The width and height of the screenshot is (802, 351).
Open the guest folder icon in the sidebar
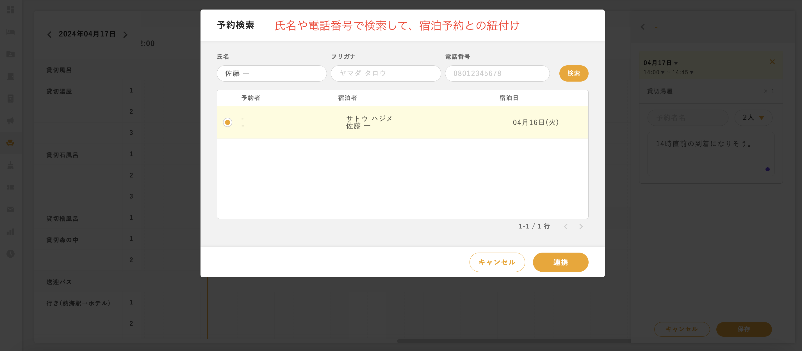pyautogui.click(x=10, y=54)
